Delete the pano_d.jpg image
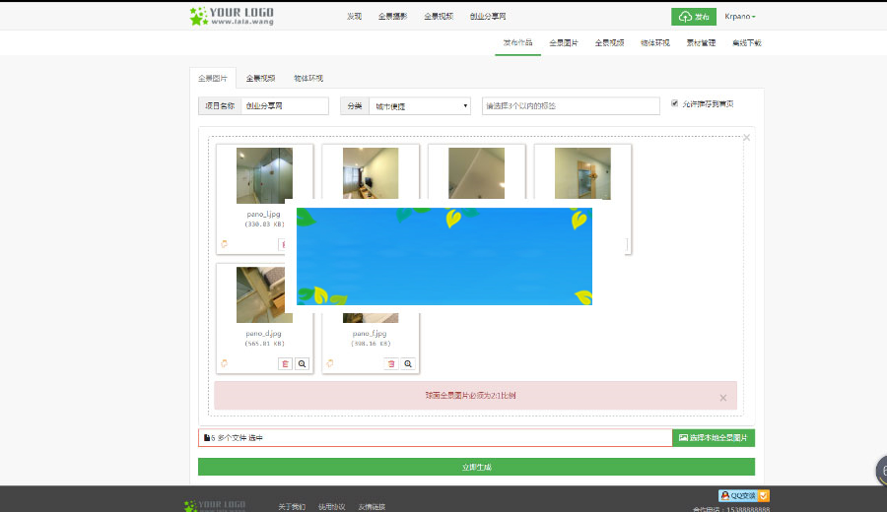 coord(285,363)
